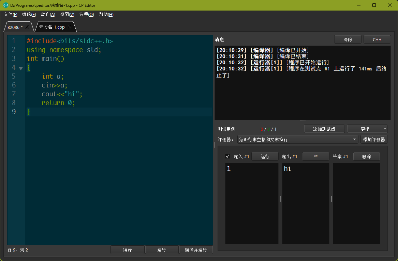Click into the empty 答案 #1 box
The height and width of the screenshot is (261, 398).
tap(356, 203)
